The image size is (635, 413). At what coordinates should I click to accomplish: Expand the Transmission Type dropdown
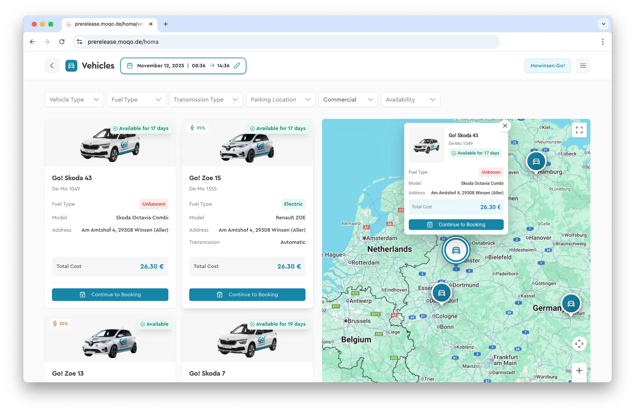(x=206, y=99)
